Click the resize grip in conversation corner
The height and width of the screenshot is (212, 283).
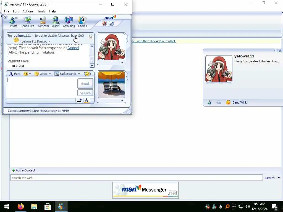click(129, 111)
